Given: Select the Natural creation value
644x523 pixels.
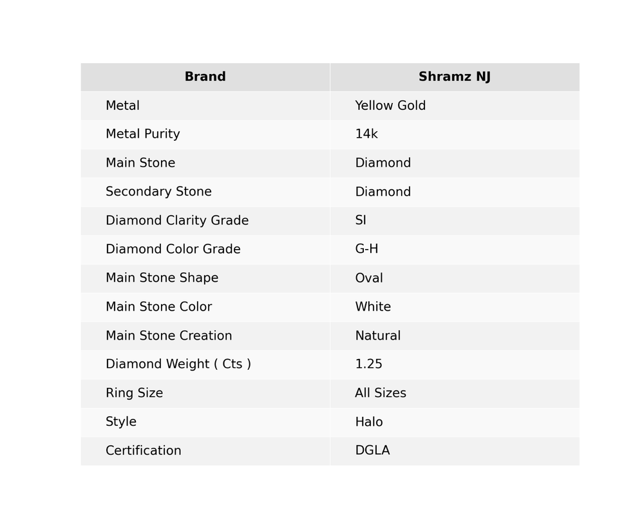Looking at the screenshot, I should (x=378, y=336).
